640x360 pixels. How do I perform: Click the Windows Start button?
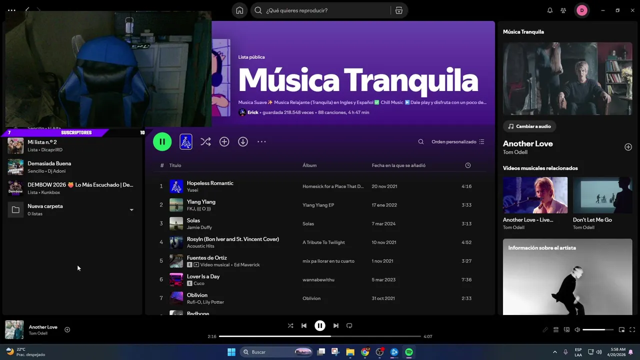pyautogui.click(x=231, y=352)
